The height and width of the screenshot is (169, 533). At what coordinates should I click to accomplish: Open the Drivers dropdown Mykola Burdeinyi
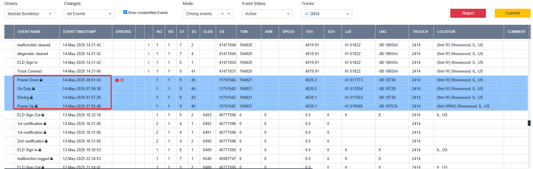[30, 14]
